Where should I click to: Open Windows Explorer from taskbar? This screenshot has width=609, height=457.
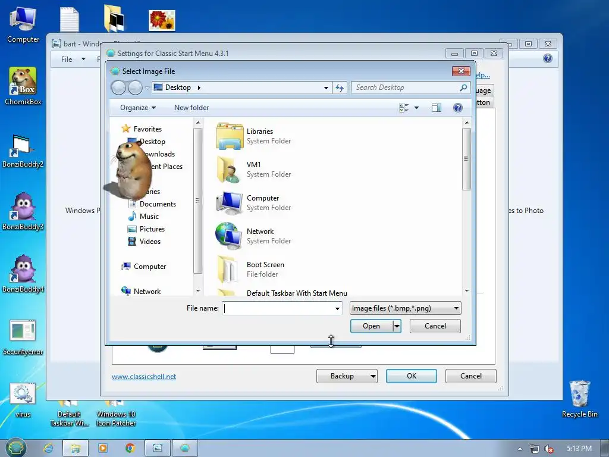pos(76,448)
